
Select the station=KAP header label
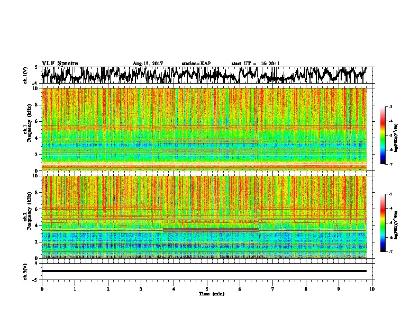pos(196,64)
